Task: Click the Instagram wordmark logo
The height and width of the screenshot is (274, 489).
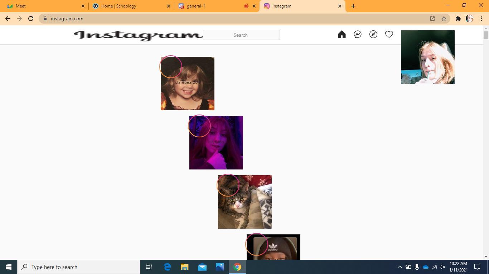Action: [x=139, y=35]
